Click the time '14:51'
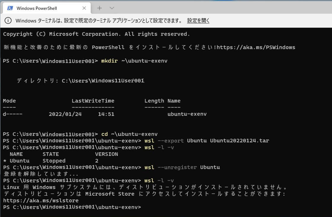The width and height of the screenshot is (332, 217). (x=106, y=114)
